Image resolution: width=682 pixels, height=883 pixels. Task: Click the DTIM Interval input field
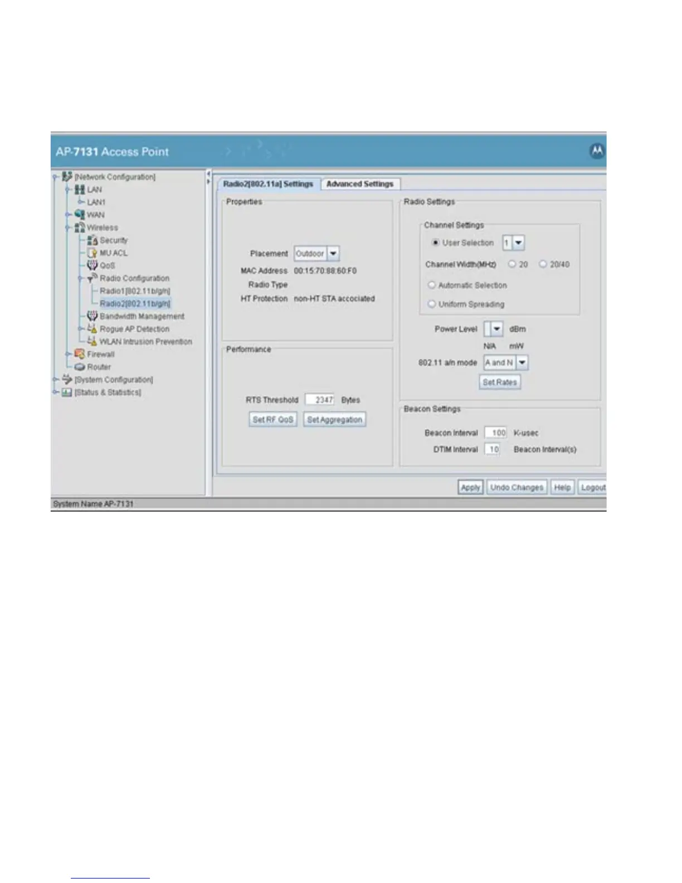(492, 449)
